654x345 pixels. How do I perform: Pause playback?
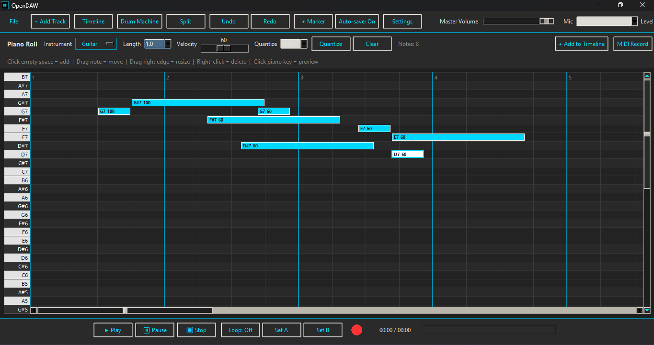[x=155, y=330]
